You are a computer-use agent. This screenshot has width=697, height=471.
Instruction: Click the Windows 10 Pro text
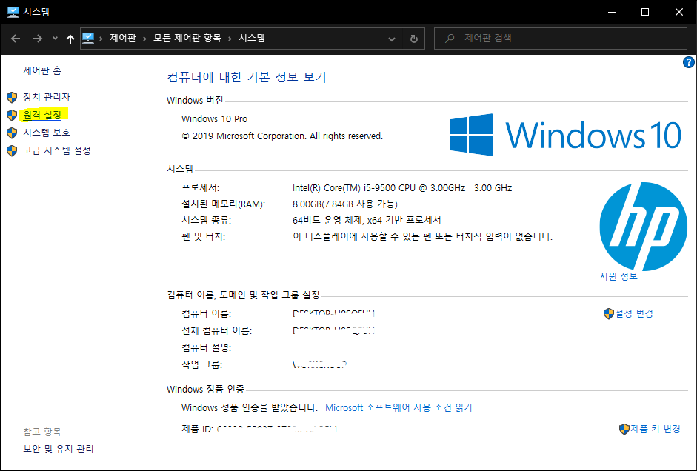214,119
